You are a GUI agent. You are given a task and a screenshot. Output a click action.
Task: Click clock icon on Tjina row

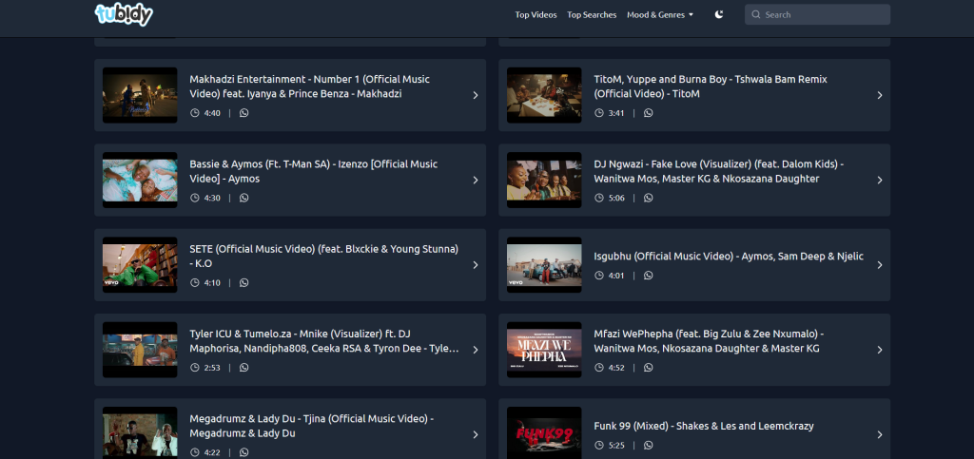click(x=194, y=452)
